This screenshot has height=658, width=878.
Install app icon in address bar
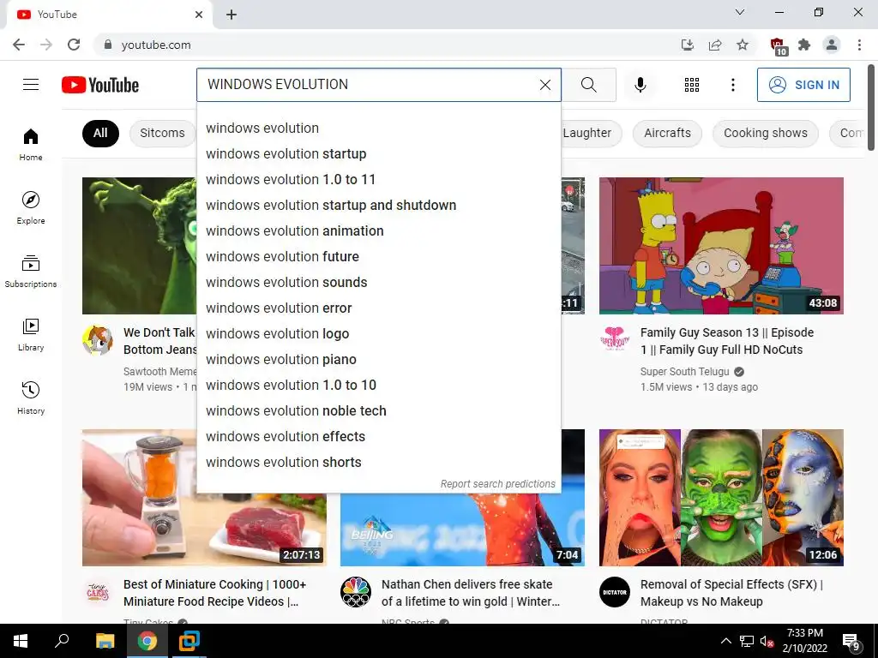tap(687, 45)
